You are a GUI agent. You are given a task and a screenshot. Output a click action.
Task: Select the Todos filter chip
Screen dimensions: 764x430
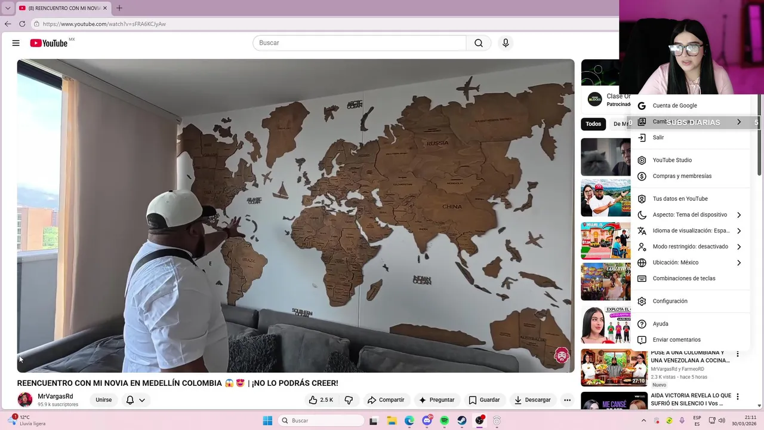[593, 124]
